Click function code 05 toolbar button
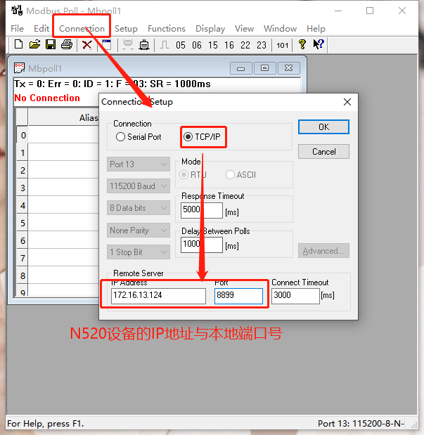This screenshot has height=435, width=424. point(181,45)
